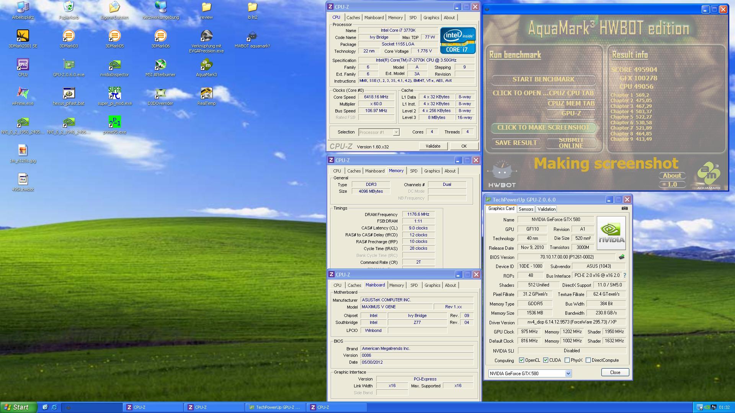
Task: Open GPU-Z.0.6.0.exe on the desktop
Action: pos(69,67)
